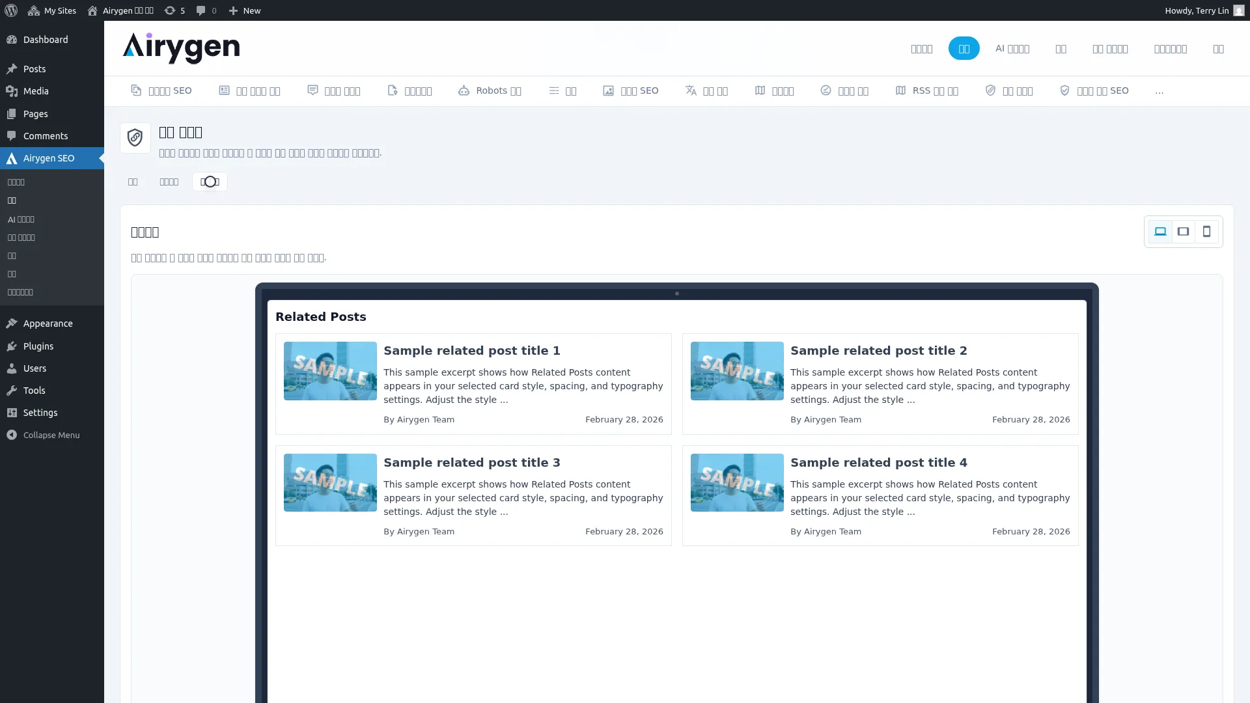The height and width of the screenshot is (703, 1250).
Task: Click the speech bubble icon tab
Action: [333, 90]
